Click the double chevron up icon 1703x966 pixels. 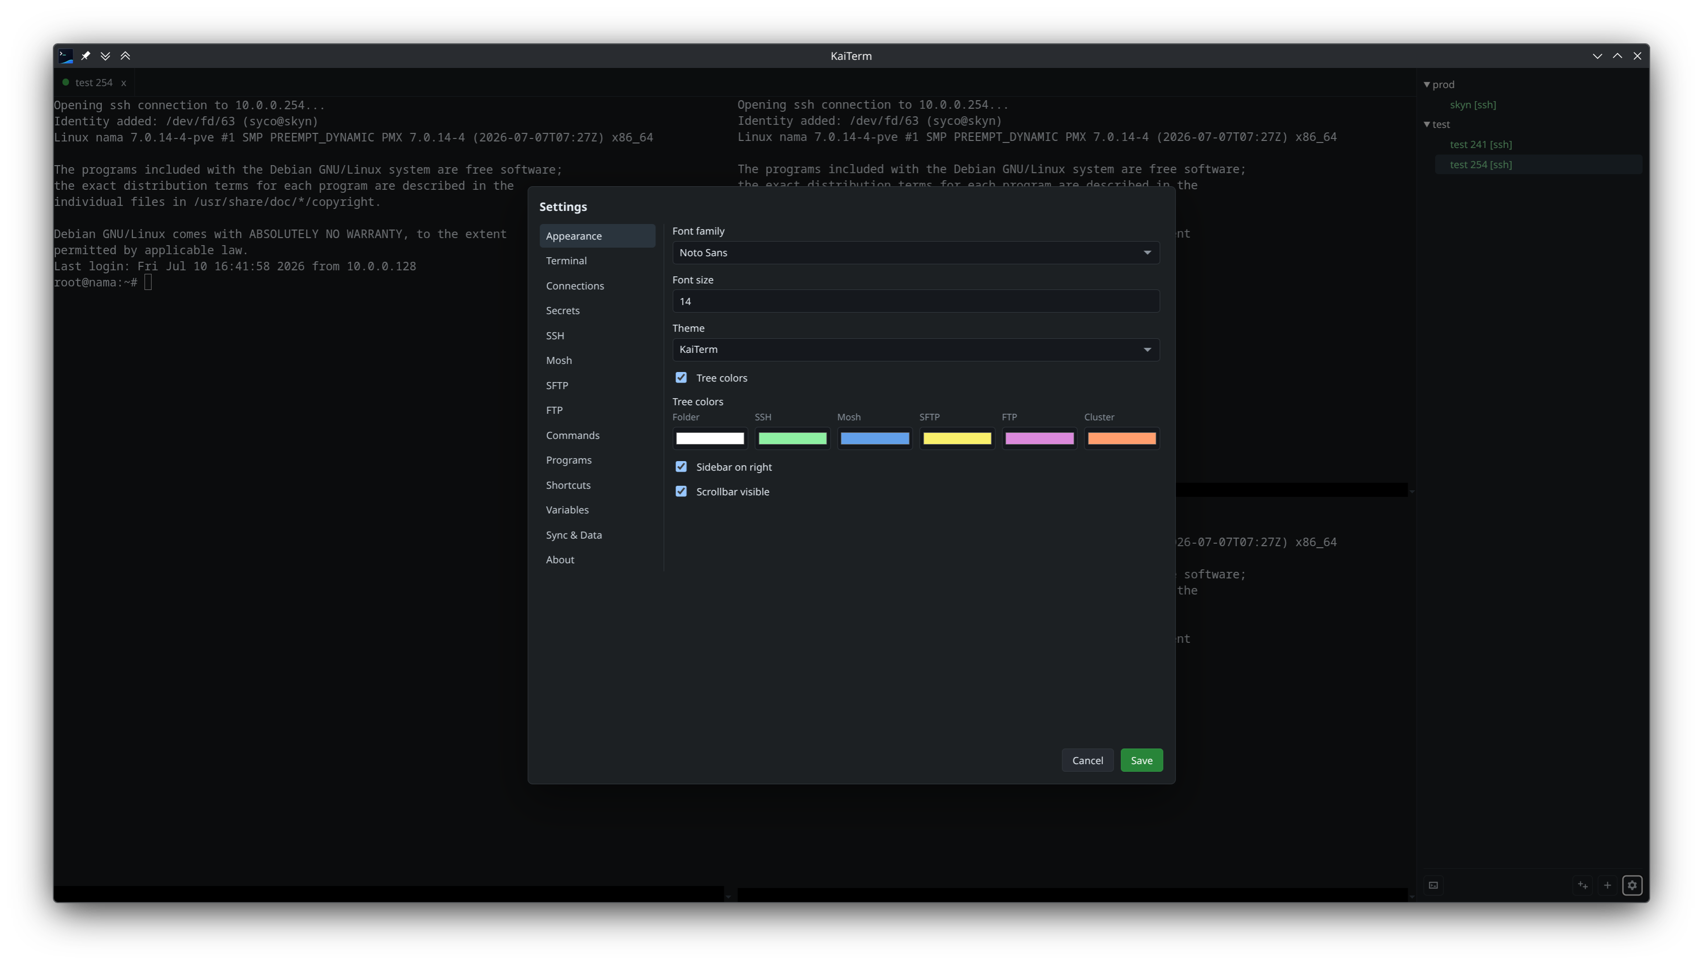[x=125, y=56]
